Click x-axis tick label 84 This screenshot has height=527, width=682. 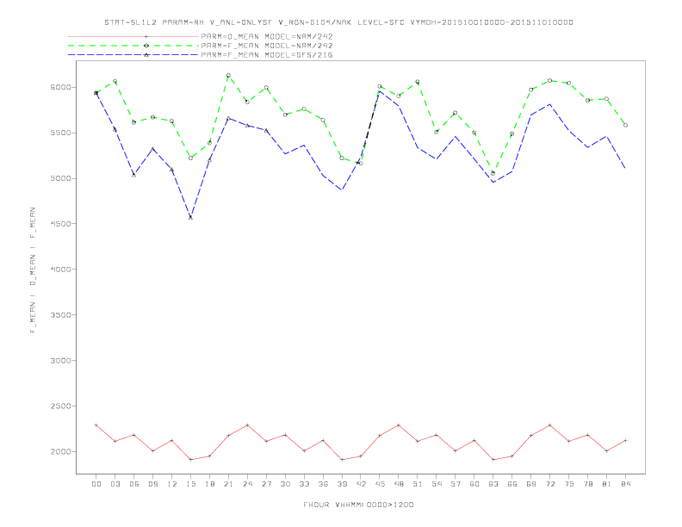coord(625,484)
